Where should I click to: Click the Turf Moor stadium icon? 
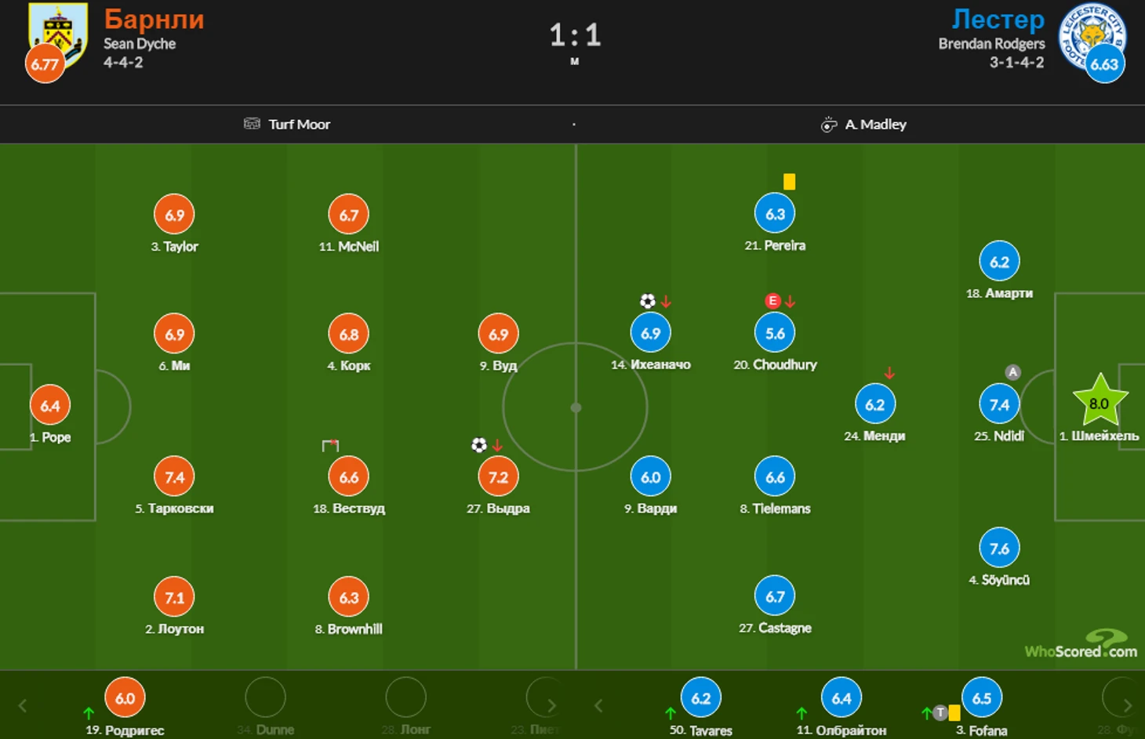pyautogui.click(x=252, y=124)
